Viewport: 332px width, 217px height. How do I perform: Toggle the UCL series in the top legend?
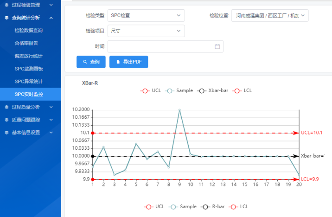click(151, 90)
